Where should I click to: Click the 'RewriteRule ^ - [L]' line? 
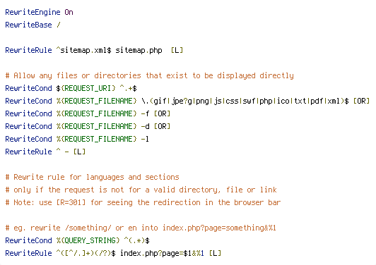45,152
